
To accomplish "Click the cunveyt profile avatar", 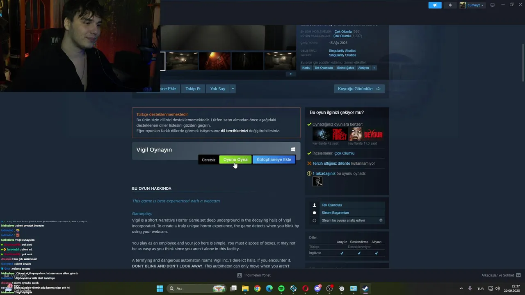I will pyautogui.click(x=463, y=5).
